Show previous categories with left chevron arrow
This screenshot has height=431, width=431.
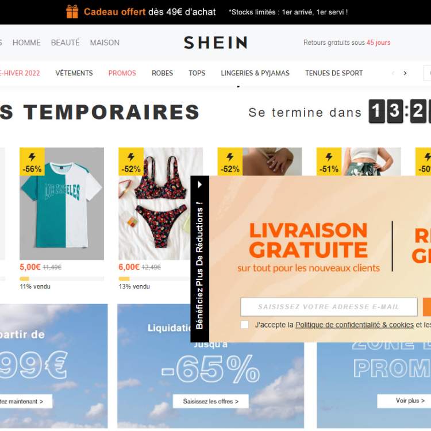pos(393,73)
